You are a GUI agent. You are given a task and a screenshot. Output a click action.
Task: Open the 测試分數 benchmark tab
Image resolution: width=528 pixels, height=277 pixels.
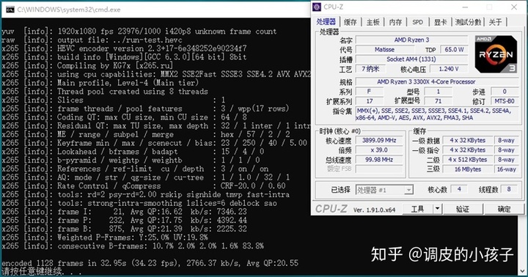(x=468, y=22)
